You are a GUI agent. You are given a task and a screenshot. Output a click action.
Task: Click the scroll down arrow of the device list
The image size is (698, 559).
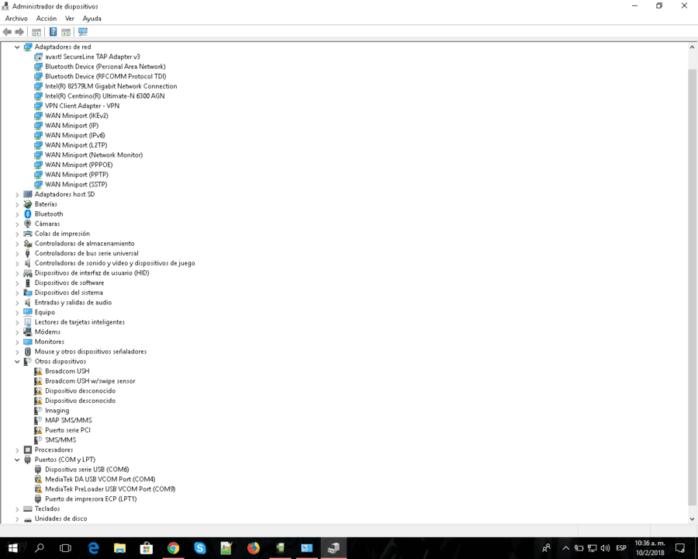pyautogui.click(x=692, y=519)
